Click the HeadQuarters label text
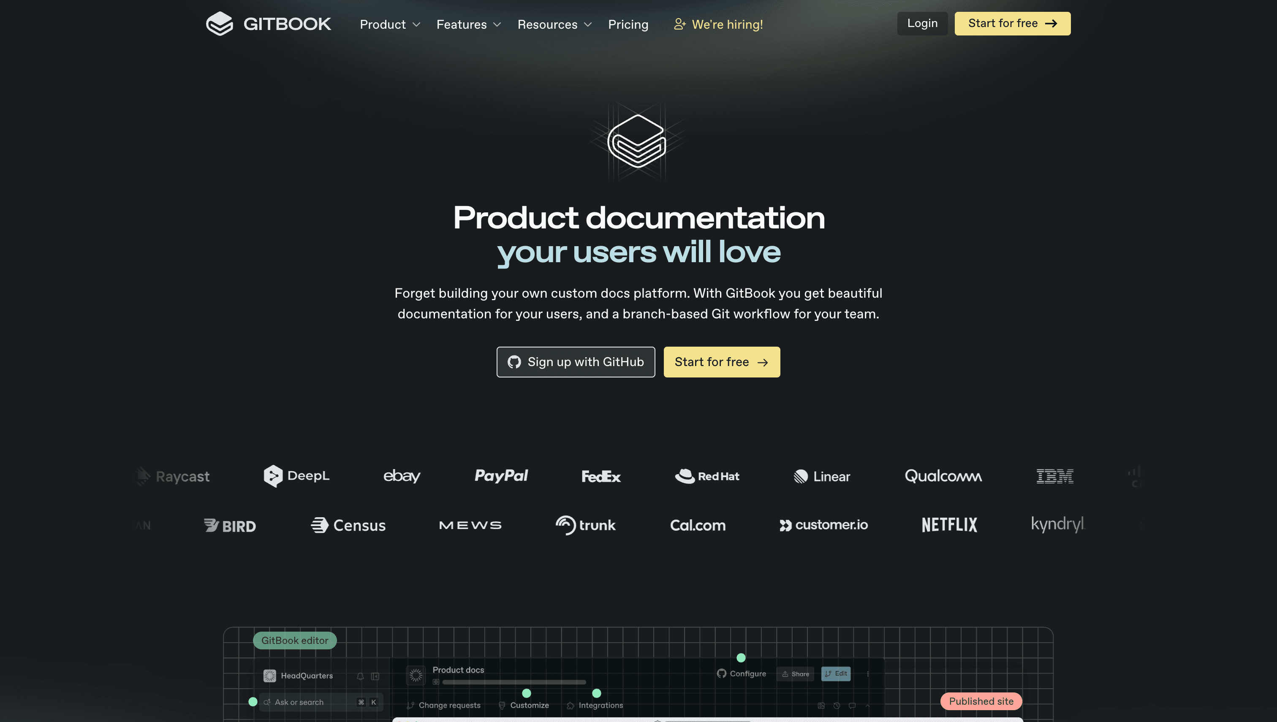1277x722 pixels. tap(307, 676)
